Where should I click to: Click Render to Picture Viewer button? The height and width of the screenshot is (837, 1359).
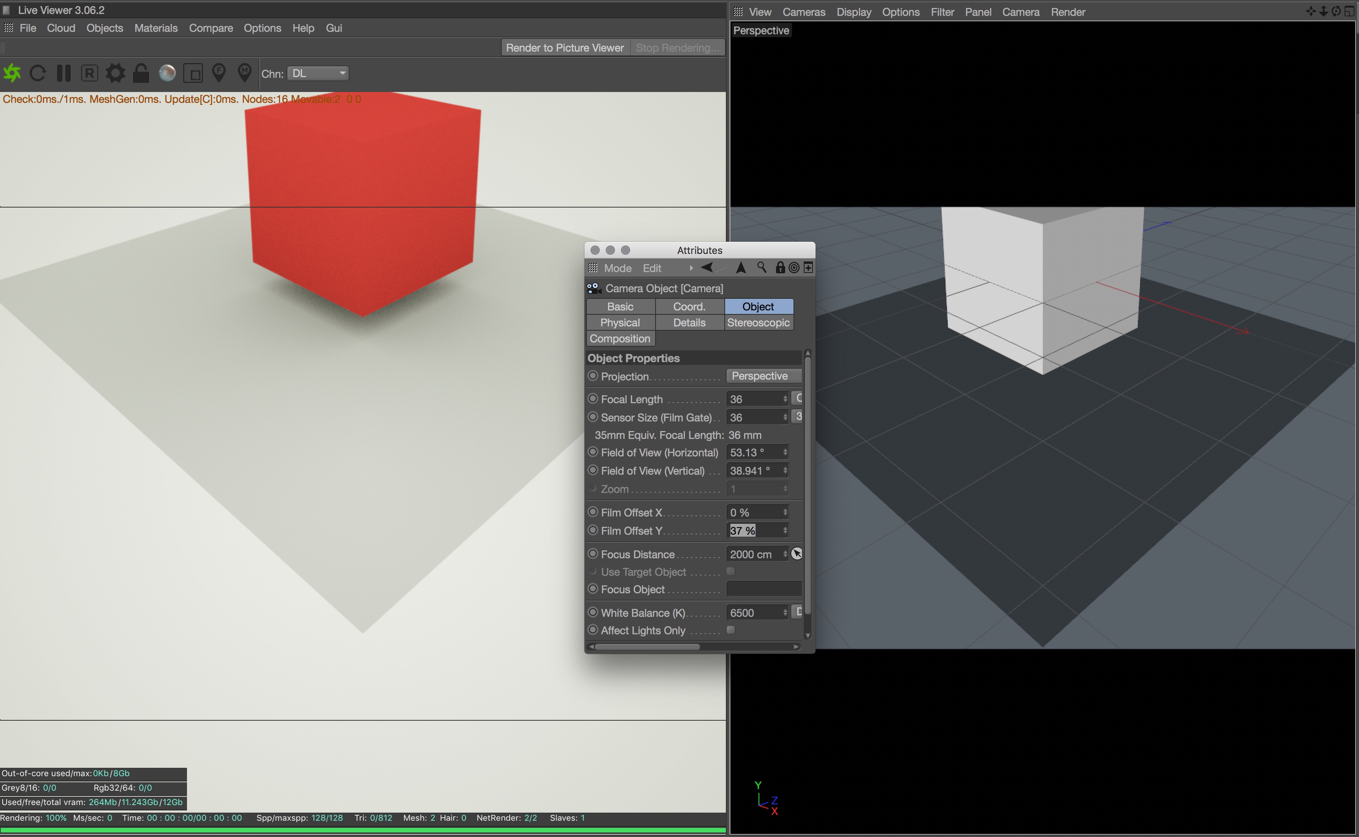pyautogui.click(x=564, y=48)
